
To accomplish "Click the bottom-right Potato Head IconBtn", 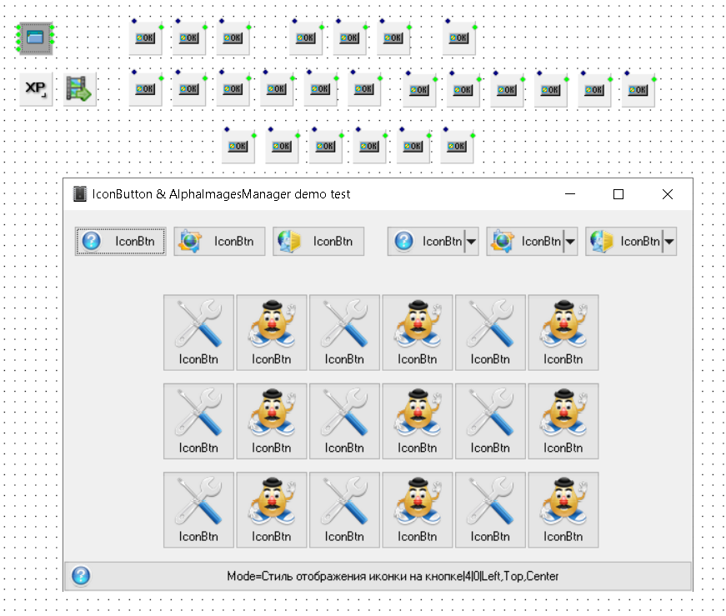I will pos(563,509).
